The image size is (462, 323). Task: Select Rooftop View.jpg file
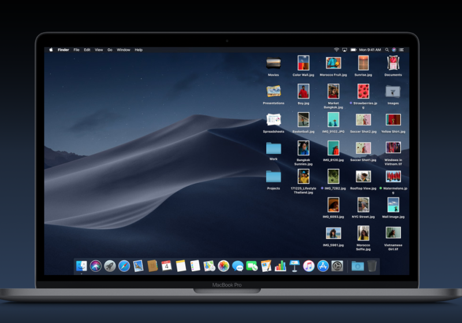click(363, 176)
